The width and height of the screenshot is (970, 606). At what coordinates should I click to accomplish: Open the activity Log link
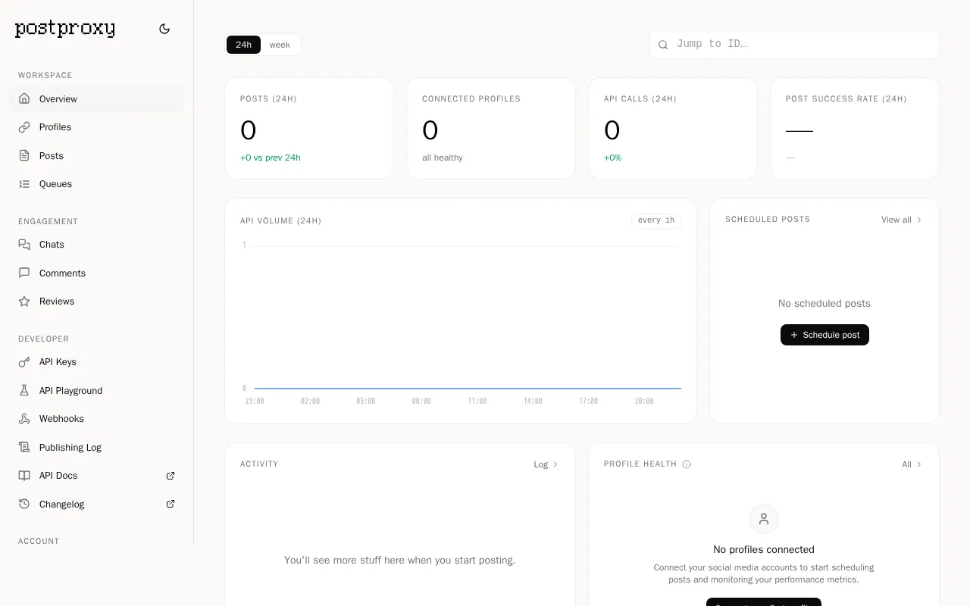point(546,464)
